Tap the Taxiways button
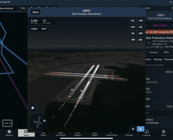Screen dimensions: 173x140 (x=153, y=52)
